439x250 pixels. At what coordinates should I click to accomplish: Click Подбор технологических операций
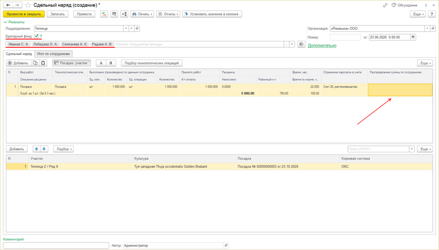152,63
